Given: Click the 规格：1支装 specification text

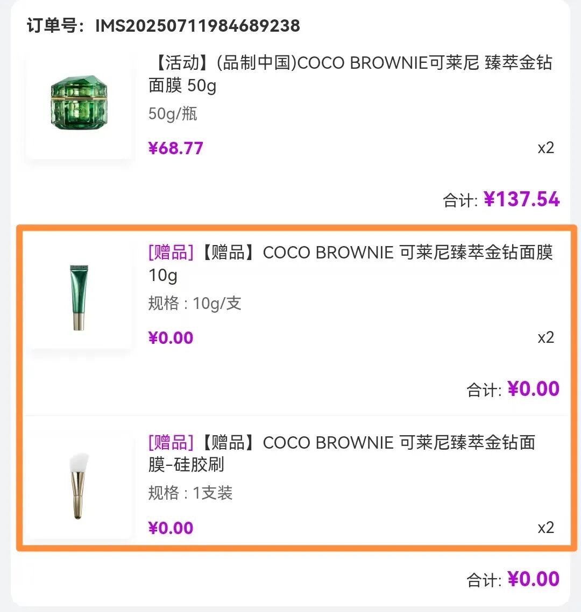Looking at the screenshot, I should [x=190, y=493].
